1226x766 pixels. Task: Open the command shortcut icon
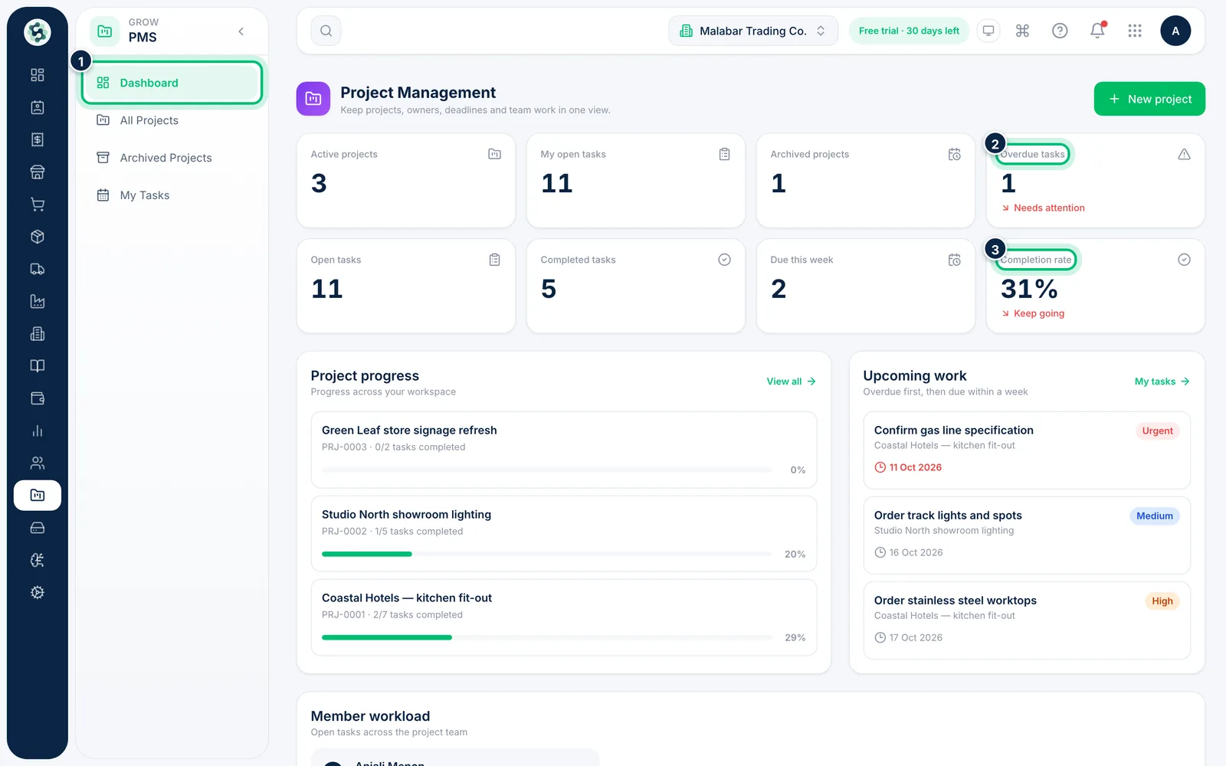point(1022,31)
